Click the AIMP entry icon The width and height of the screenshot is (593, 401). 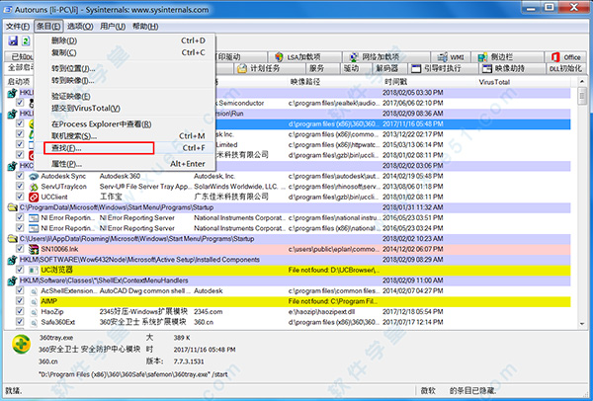pos(34,301)
